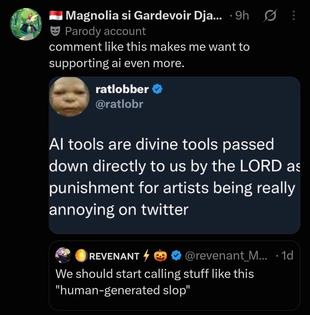Open the Magnolia si Gardevoir display name
The width and height of the screenshot is (310, 315).
(x=144, y=16)
